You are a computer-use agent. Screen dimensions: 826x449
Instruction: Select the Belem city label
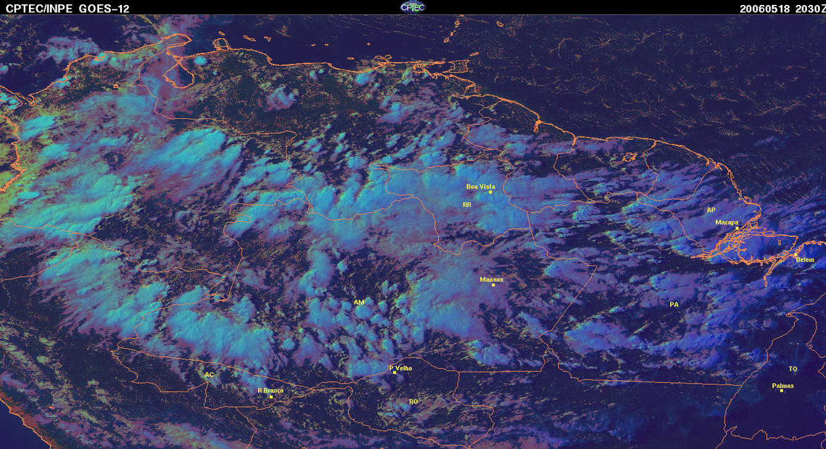point(805,260)
